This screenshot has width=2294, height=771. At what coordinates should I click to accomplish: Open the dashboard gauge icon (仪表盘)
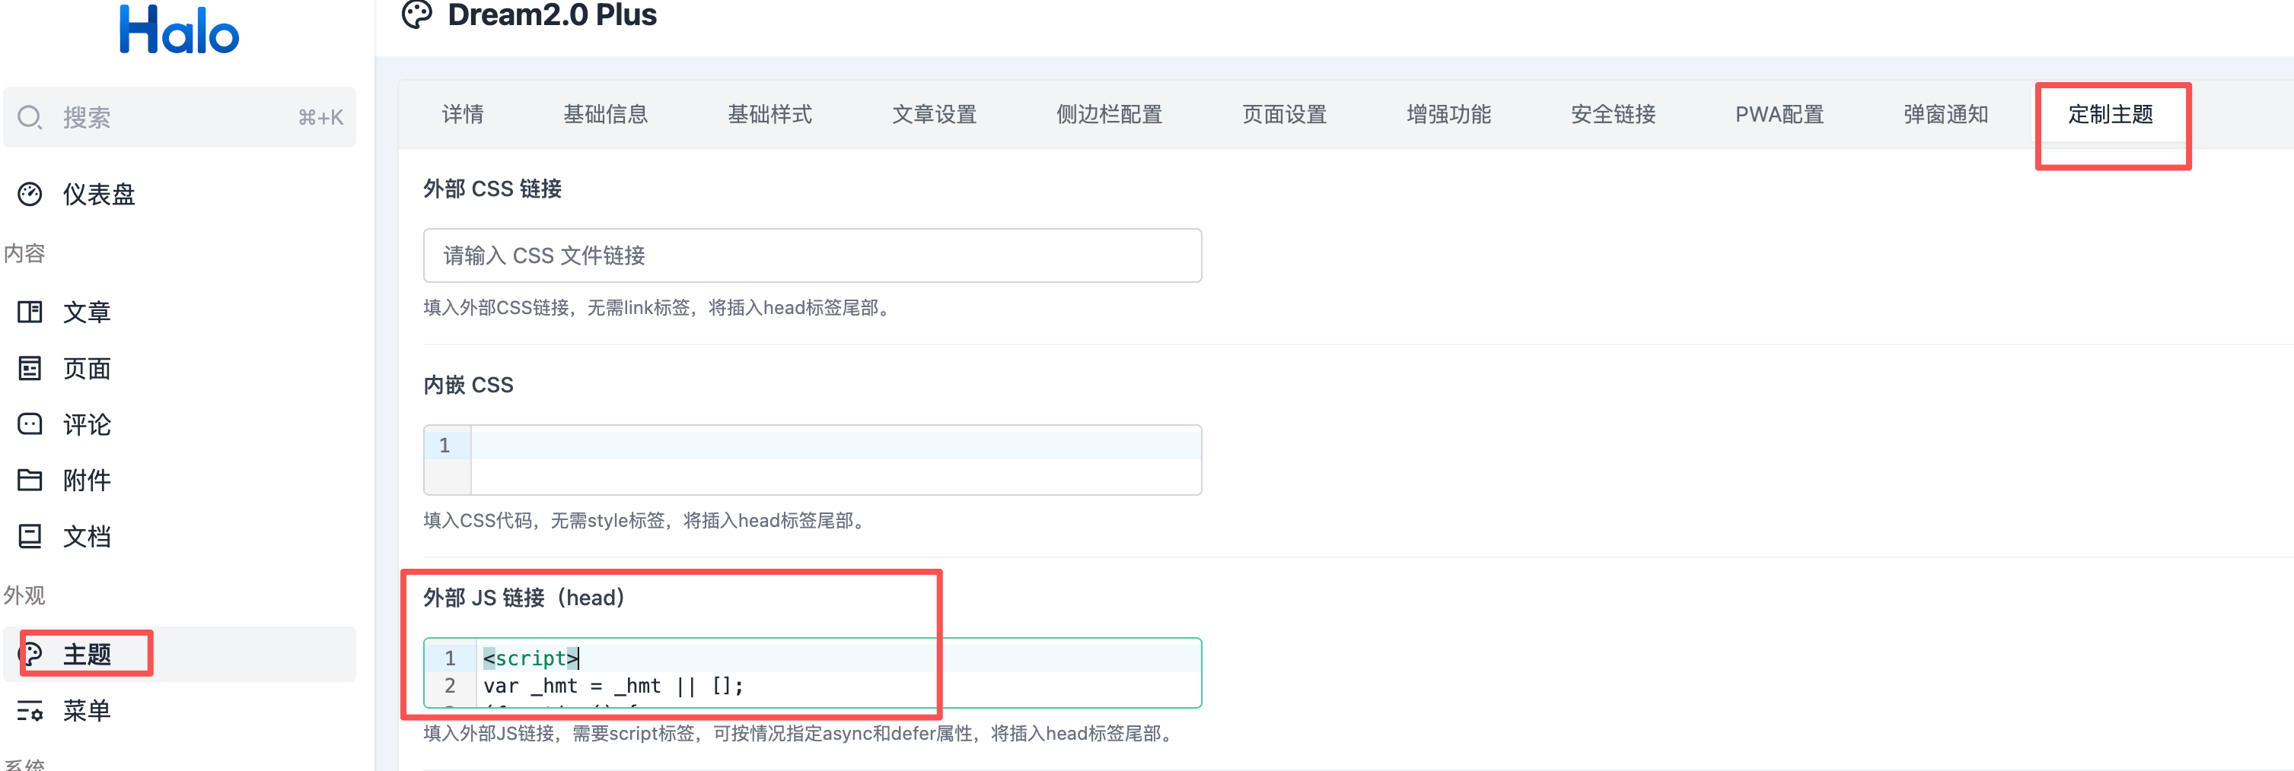tap(30, 194)
